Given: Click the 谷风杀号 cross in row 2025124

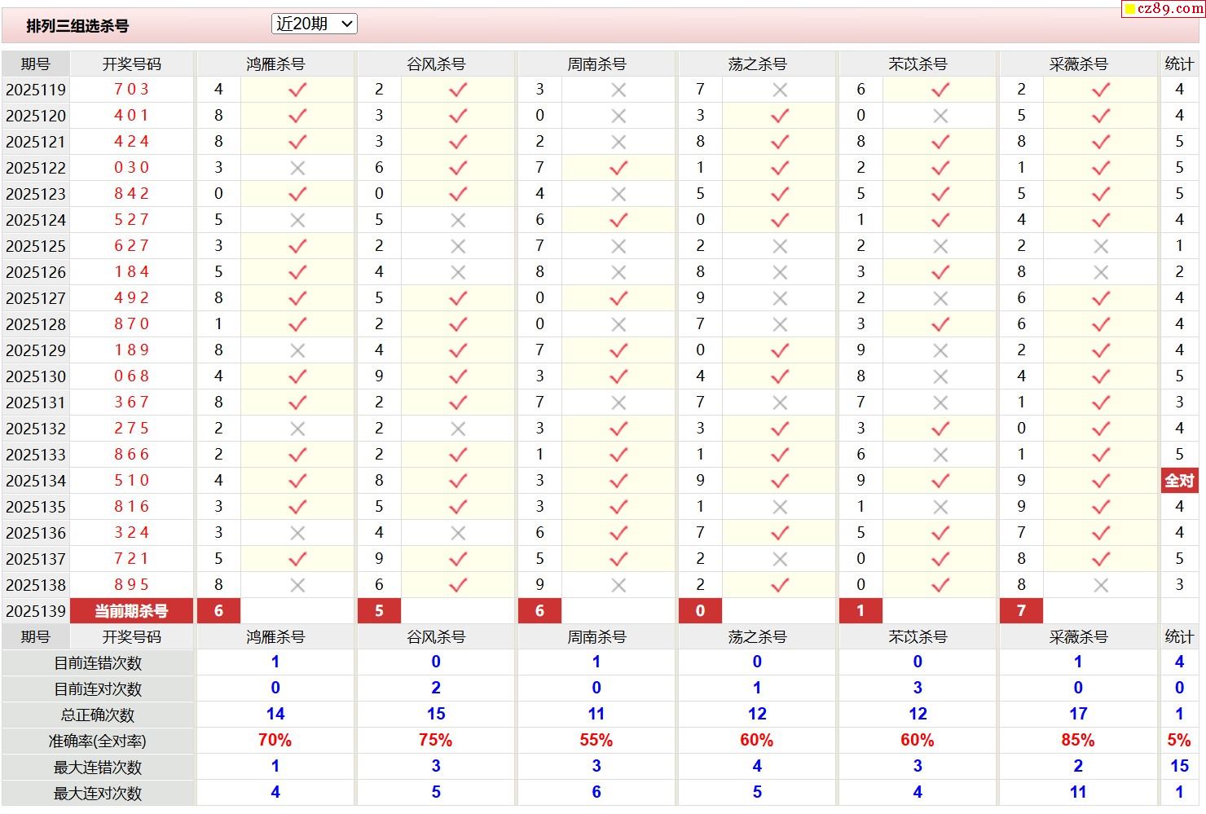Looking at the screenshot, I should pos(458,220).
